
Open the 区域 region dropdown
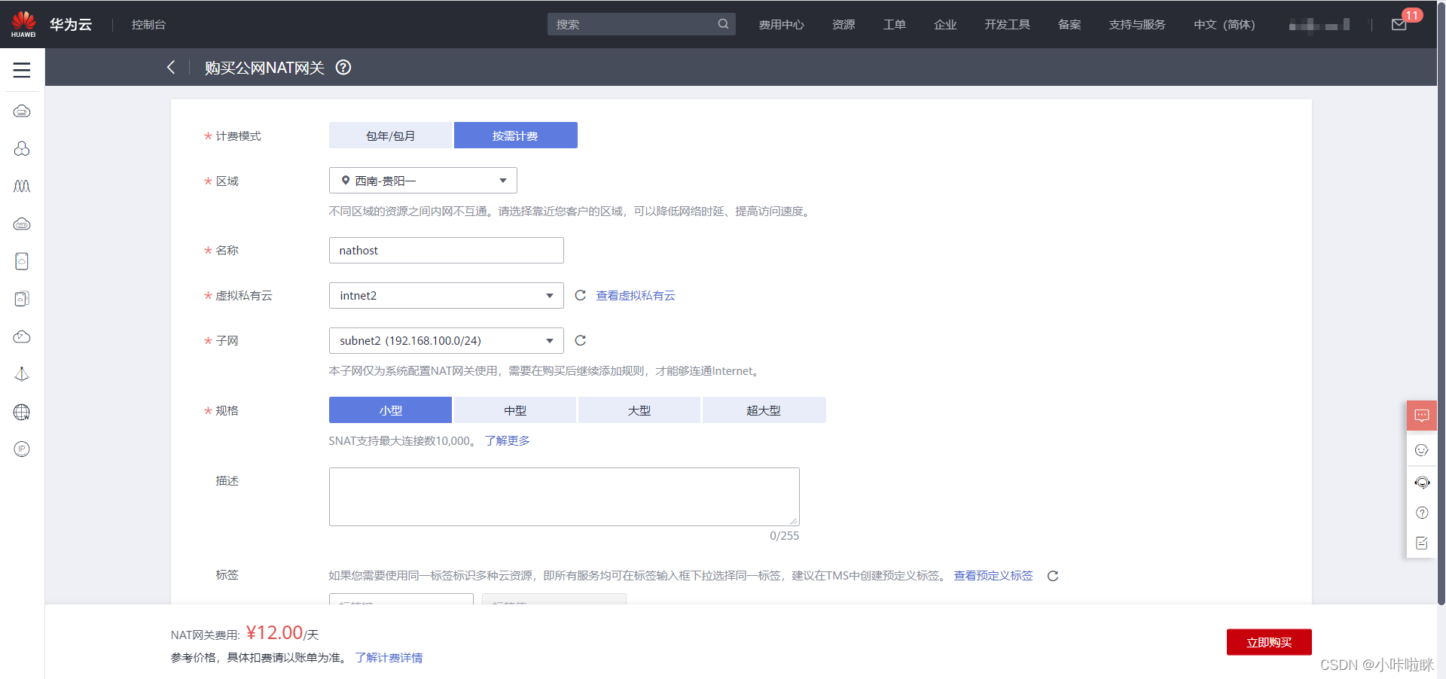(423, 180)
